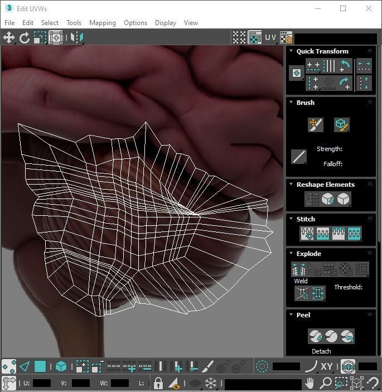Viewport: 382px width, 392px height.
Task: Select the Pan View hand tool
Action: (x=310, y=383)
